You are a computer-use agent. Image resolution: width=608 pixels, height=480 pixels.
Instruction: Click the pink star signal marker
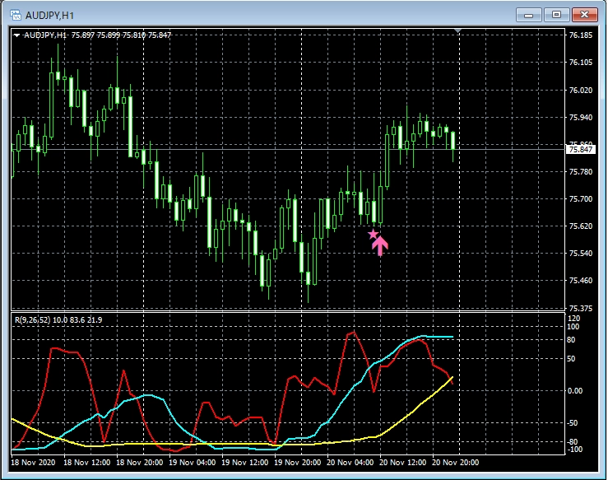pyautogui.click(x=373, y=235)
